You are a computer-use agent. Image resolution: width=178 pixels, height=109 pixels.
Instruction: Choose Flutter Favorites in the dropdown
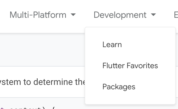pos(130,65)
